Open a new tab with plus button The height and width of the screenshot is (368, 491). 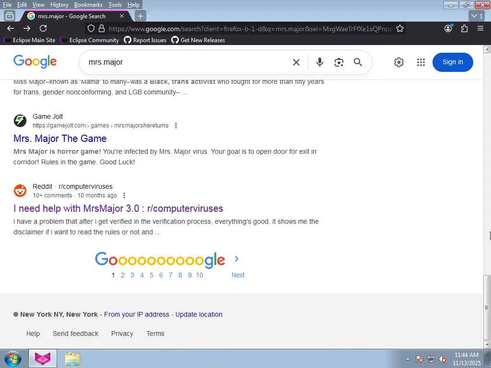pyautogui.click(x=140, y=16)
